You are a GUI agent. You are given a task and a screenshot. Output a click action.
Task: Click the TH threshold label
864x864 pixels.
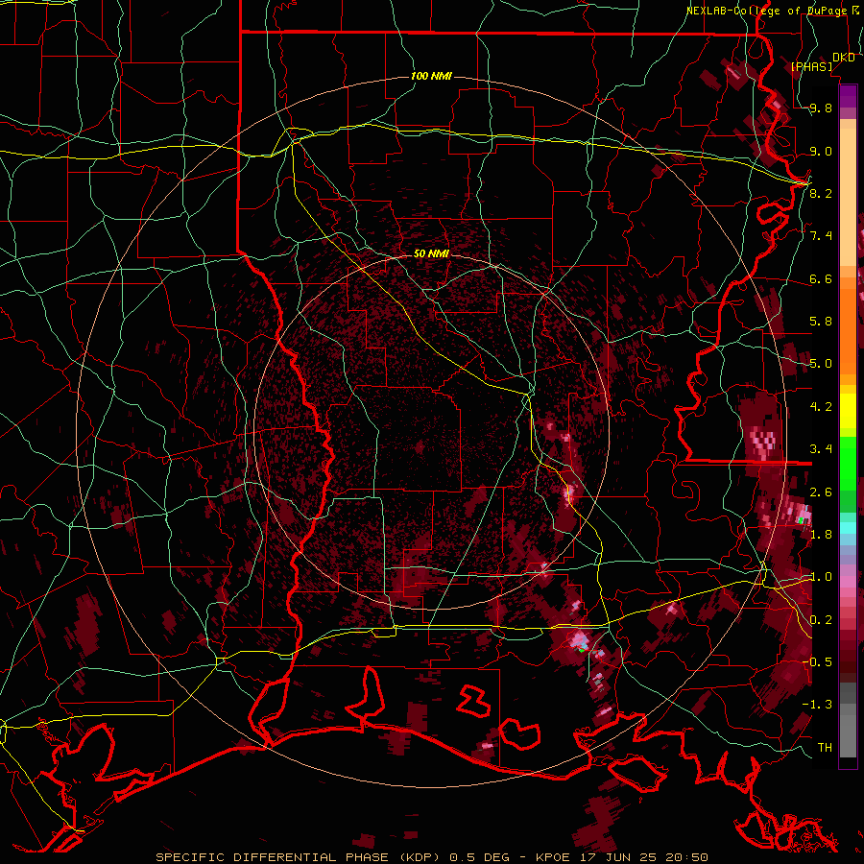click(x=825, y=748)
